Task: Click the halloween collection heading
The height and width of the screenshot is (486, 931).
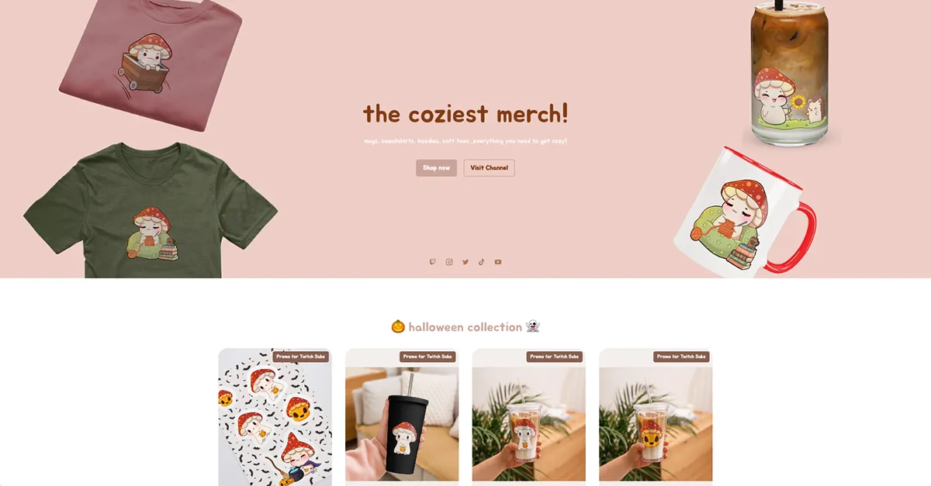Action: 465,327
